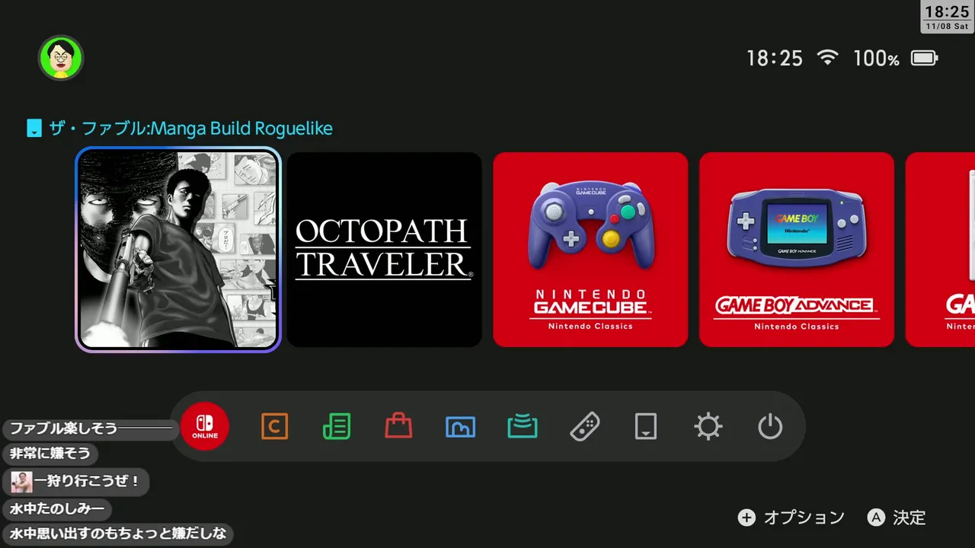Click the game card icon beside title
Image resolution: width=975 pixels, height=548 pixels.
pos(34,128)
